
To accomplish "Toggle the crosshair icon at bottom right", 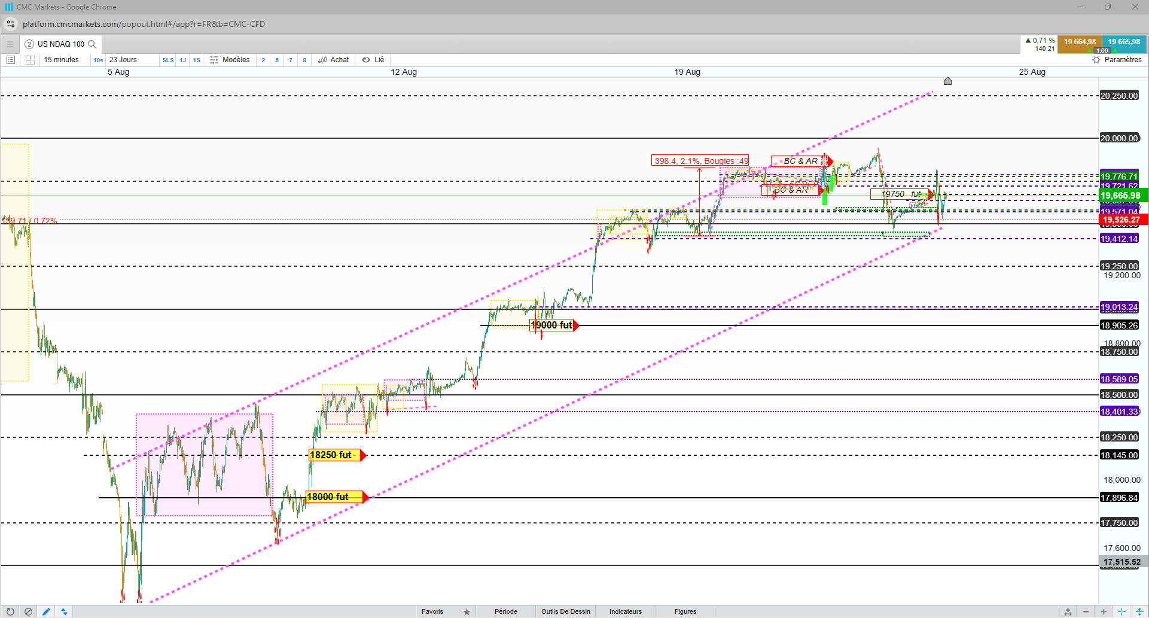I will 1122,611.
